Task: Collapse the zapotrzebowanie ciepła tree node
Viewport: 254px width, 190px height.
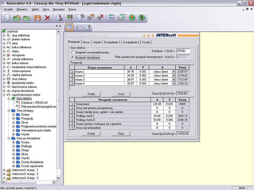Action: point(4,95)
